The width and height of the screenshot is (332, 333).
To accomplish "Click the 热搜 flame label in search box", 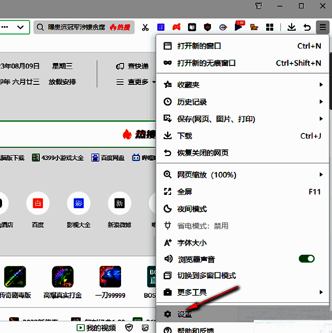I will click(x=120, y=27).
